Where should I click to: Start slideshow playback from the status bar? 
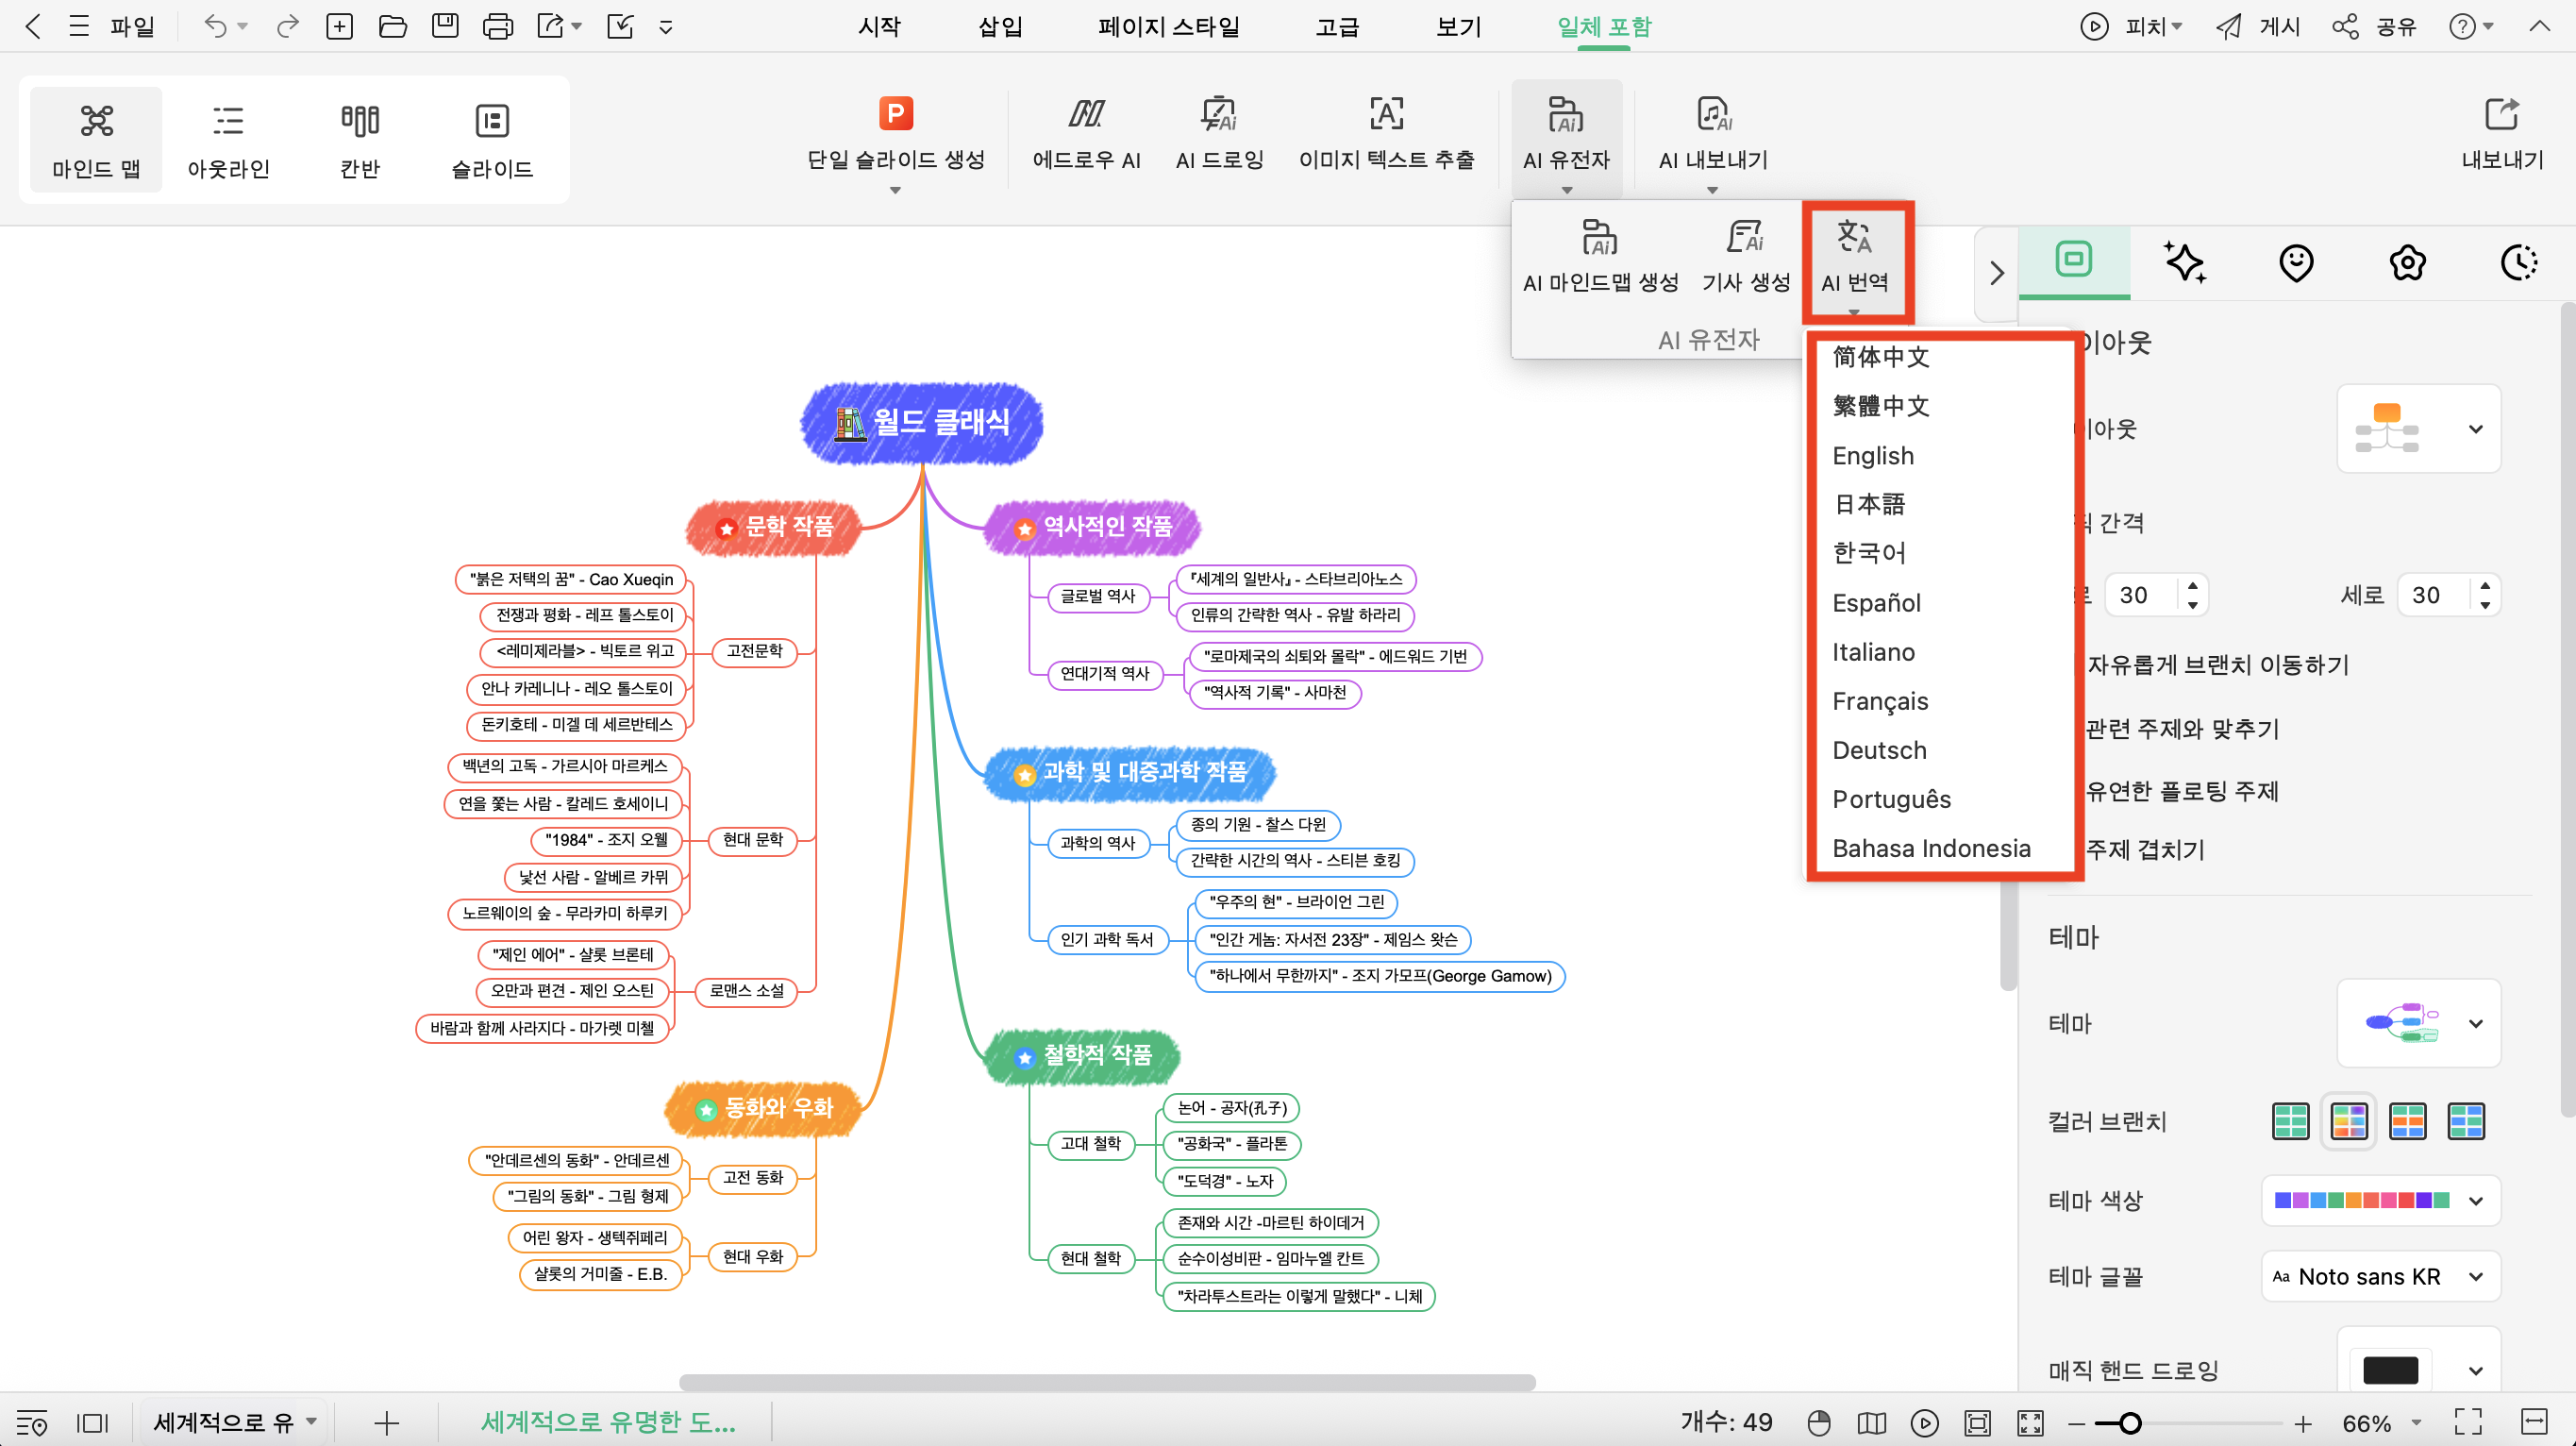[x=1925, y=1422]
